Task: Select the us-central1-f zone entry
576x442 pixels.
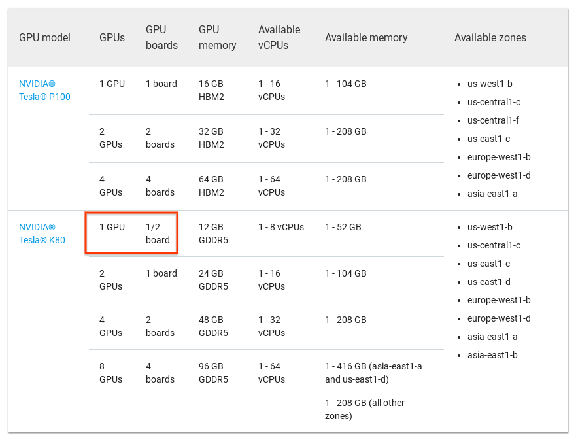Action: [494, 120]
